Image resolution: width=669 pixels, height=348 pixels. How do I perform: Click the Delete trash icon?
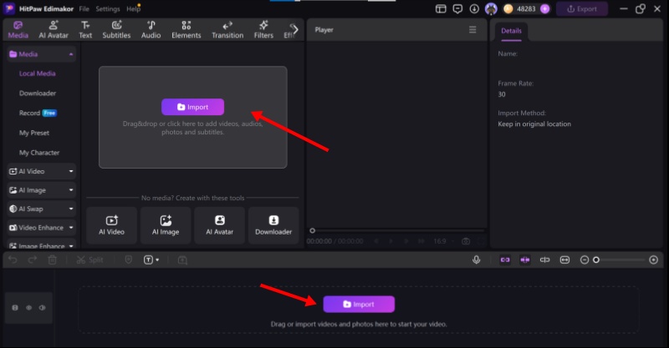click(x=52, y=260)
